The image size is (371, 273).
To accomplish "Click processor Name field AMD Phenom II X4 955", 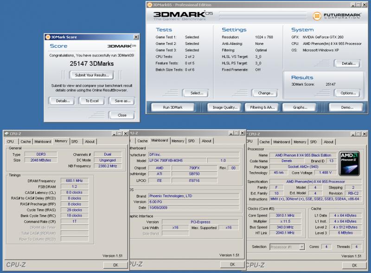I will click(x=303, y=155).
